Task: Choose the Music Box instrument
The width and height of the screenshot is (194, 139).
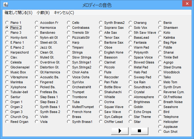Action: (x=7, y=72)
